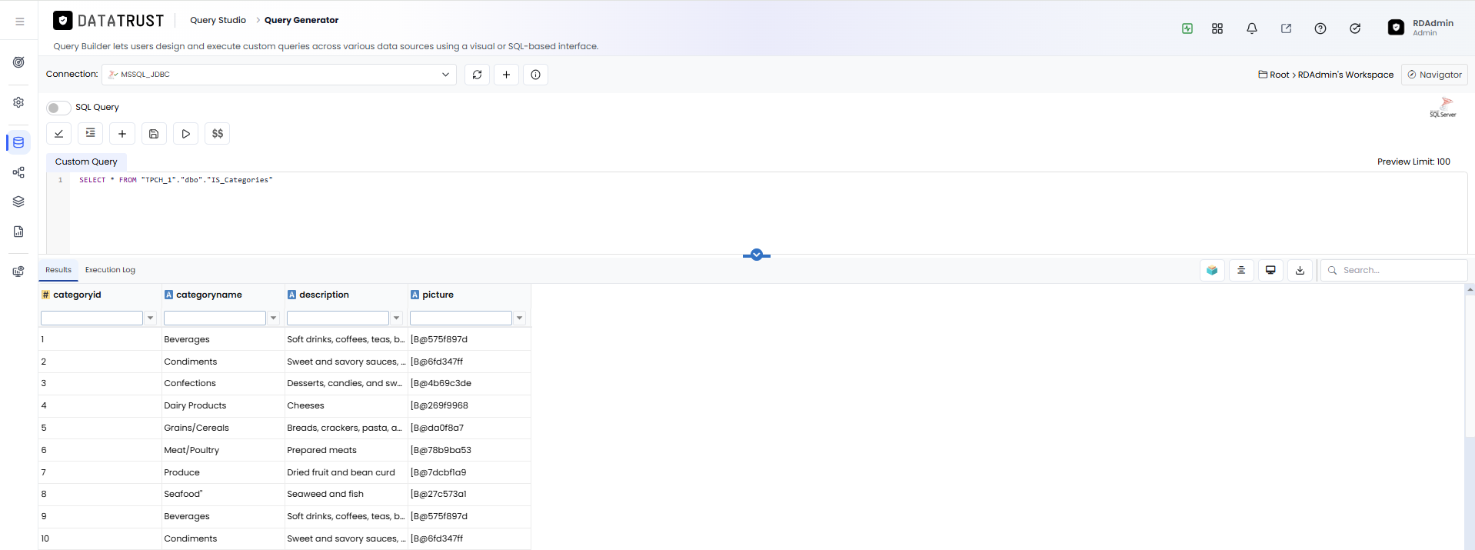Open the picture filter dropdown arrow

(x=520, y=318)
